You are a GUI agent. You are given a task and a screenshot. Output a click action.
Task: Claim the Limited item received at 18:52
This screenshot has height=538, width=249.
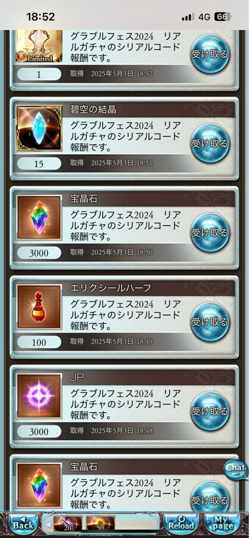click(209, 54)
